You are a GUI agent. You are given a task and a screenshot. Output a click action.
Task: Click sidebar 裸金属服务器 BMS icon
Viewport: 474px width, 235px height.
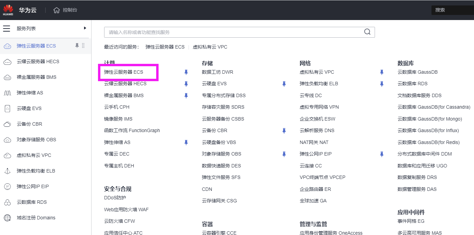click(x=7, y=77)
